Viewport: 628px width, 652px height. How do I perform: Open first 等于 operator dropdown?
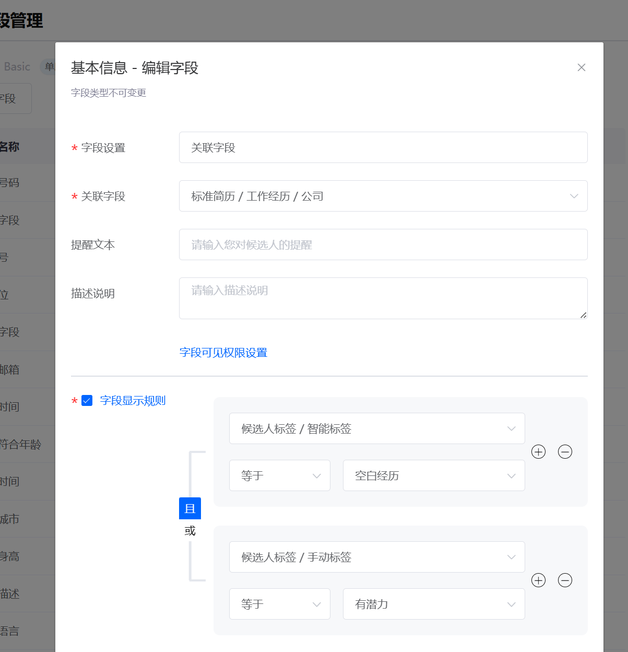click(280, 475)
